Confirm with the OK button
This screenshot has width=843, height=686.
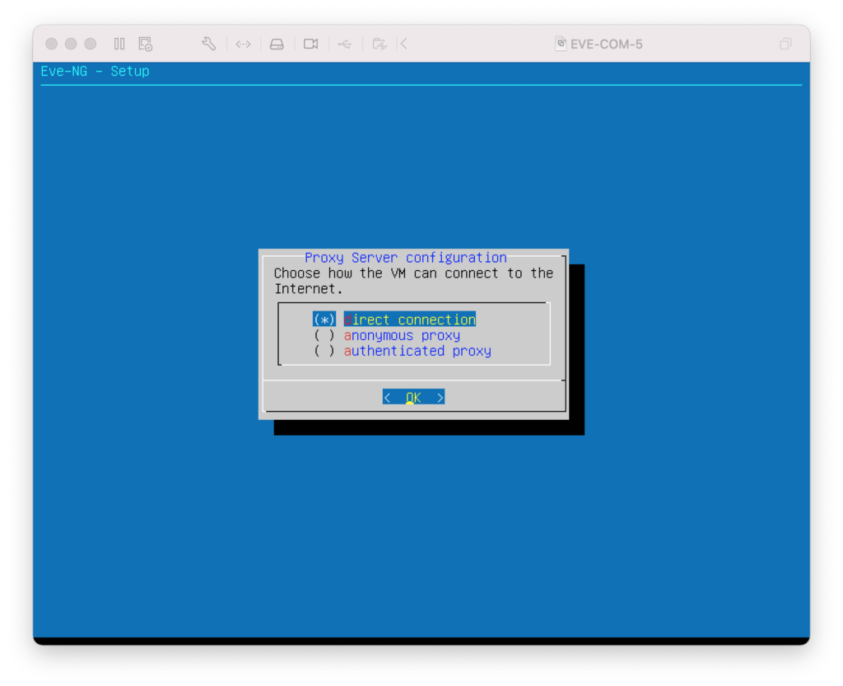click(413, 397)
